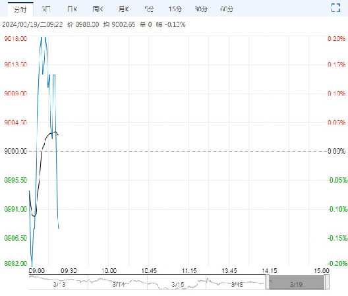Viewport: 348px width, 296px height.
Task: Select the 分时 tab
Action: tap(20, 9)
